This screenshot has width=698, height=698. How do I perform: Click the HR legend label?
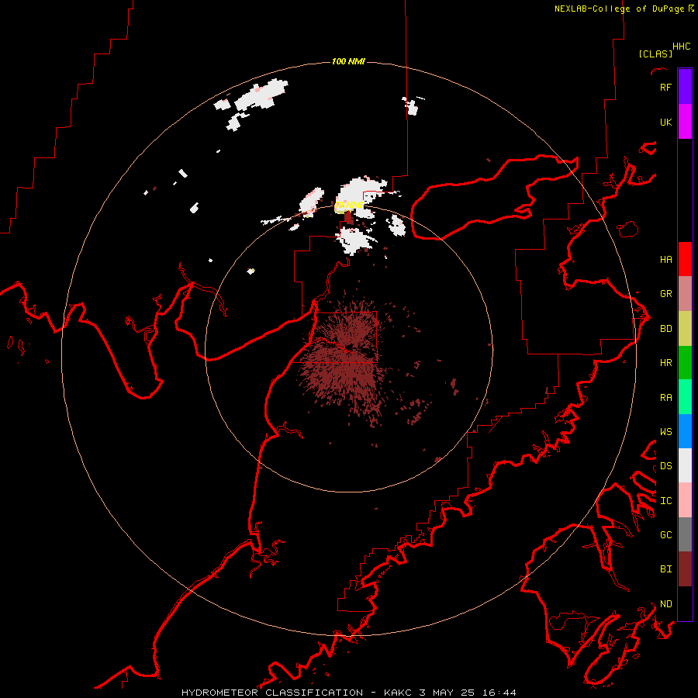665,362
